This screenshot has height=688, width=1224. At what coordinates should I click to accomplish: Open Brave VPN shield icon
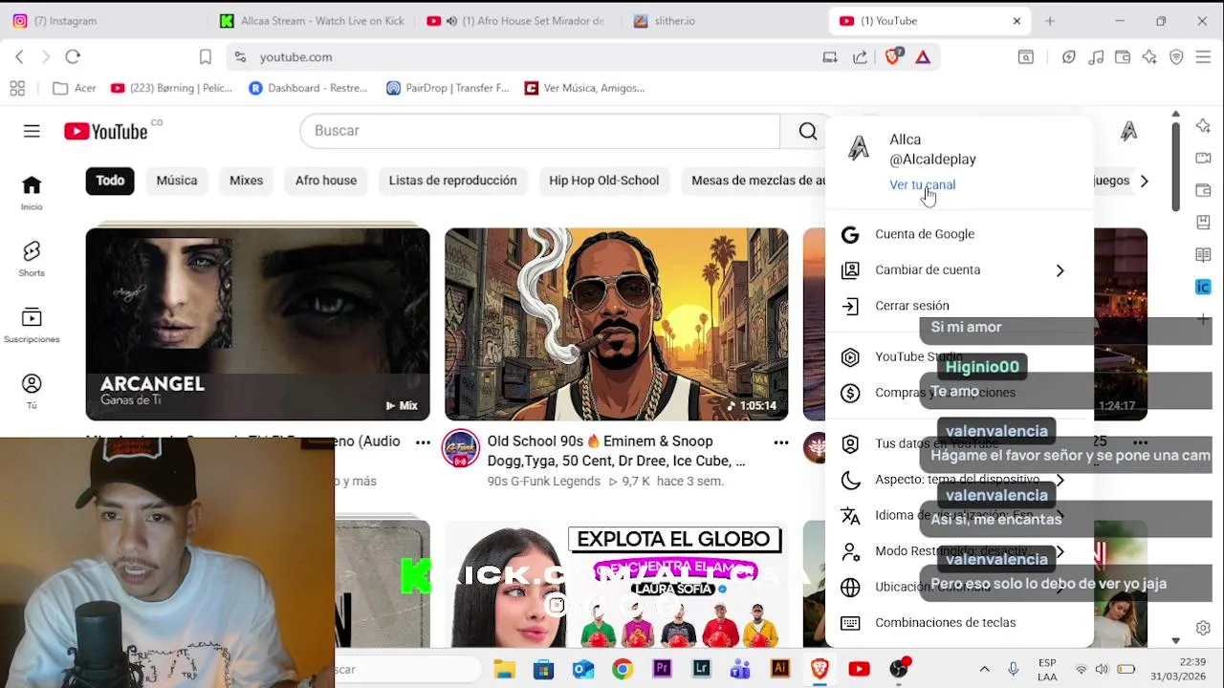[1176, 57]
